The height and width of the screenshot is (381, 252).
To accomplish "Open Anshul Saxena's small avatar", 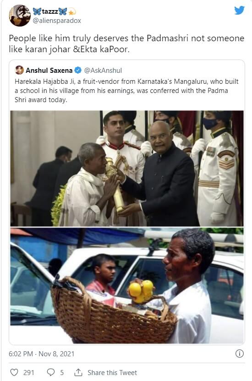I will [19, 70].
